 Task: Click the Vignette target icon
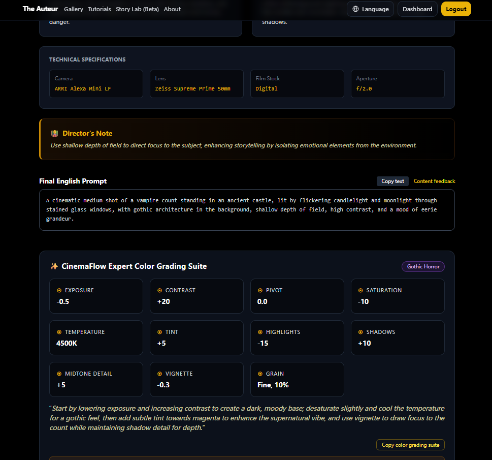pyautogui.click(x=160, y=374)
